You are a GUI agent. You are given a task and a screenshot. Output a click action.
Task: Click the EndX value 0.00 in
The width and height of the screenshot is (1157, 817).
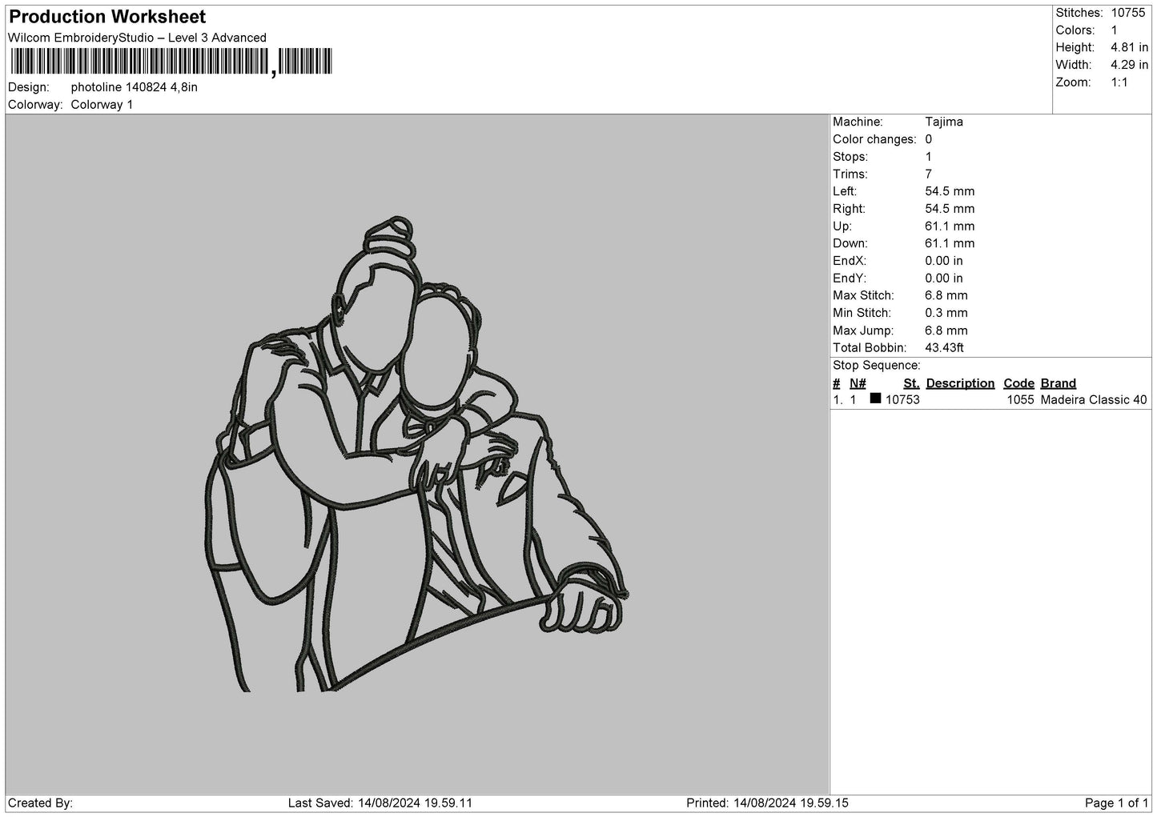pyautogui.click(x=944, y=261)
